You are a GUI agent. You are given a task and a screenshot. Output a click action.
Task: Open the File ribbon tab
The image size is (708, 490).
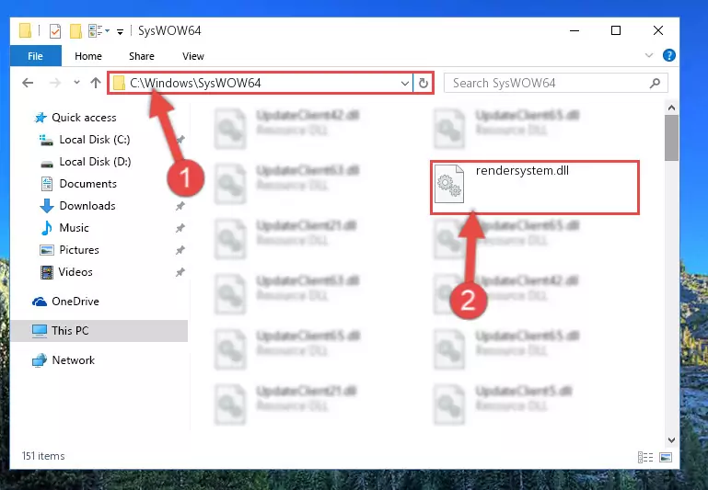click(35, 56)
